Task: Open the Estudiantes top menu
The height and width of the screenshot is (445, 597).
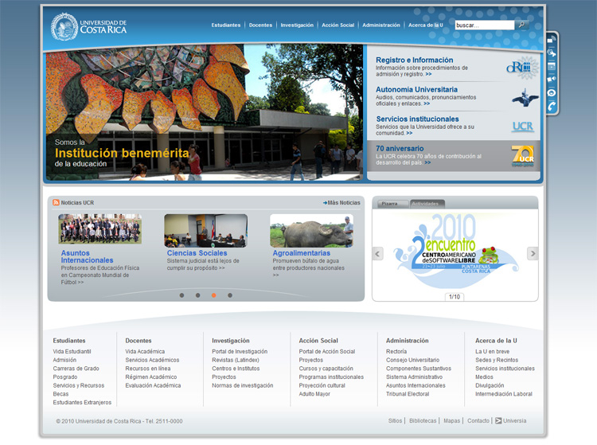Action: pos(226,25)
